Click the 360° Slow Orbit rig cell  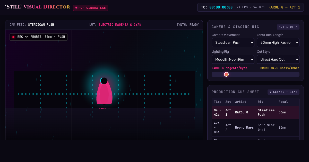(266, 128)
